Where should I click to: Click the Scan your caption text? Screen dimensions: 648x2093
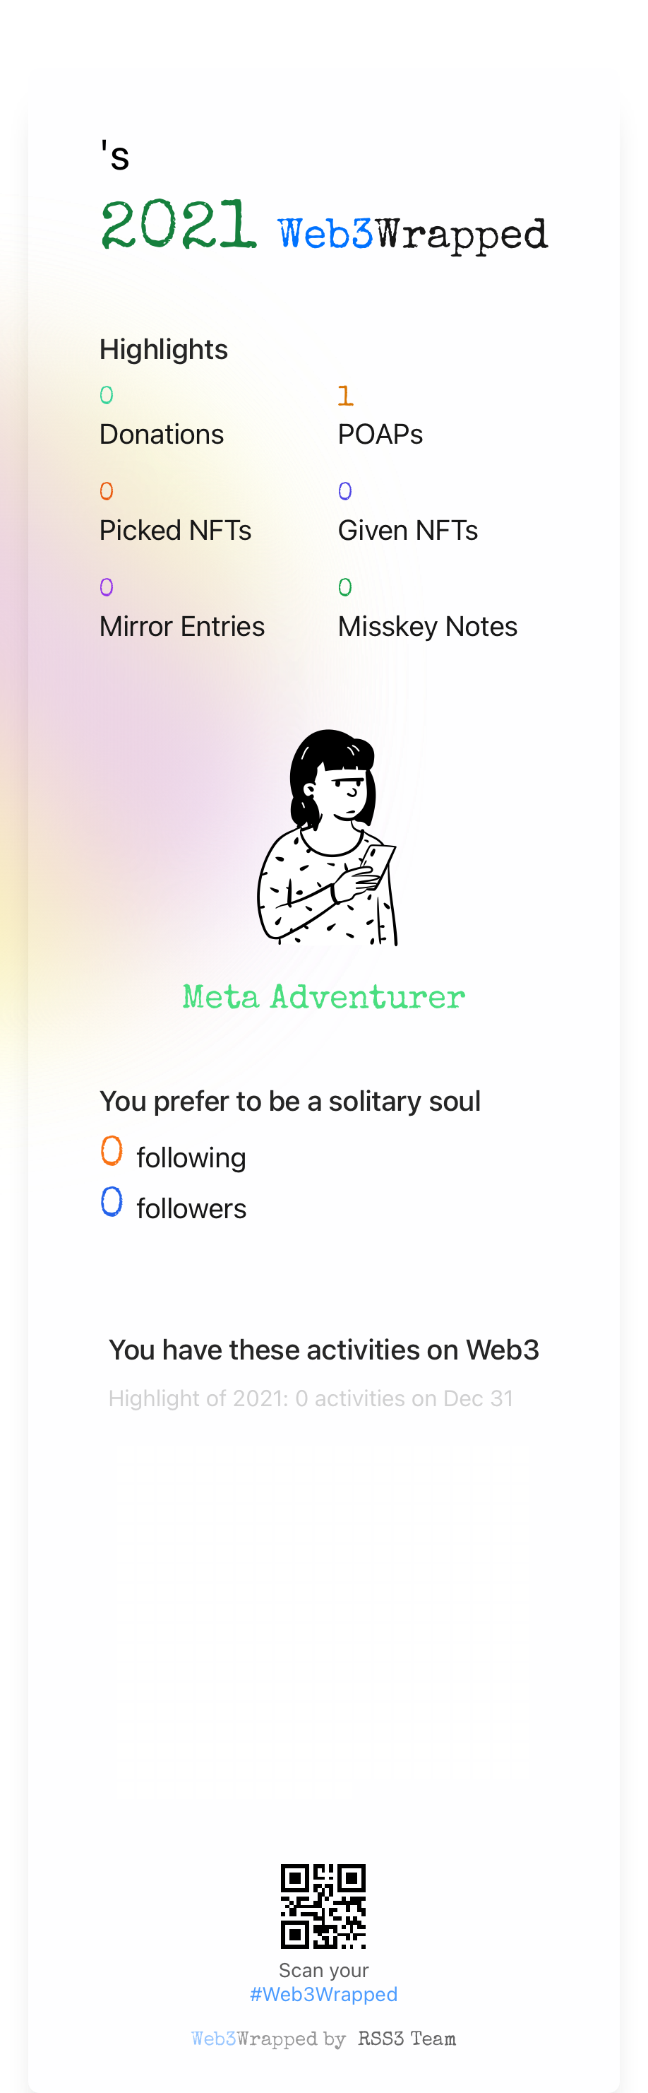[x=323, y=1970]
